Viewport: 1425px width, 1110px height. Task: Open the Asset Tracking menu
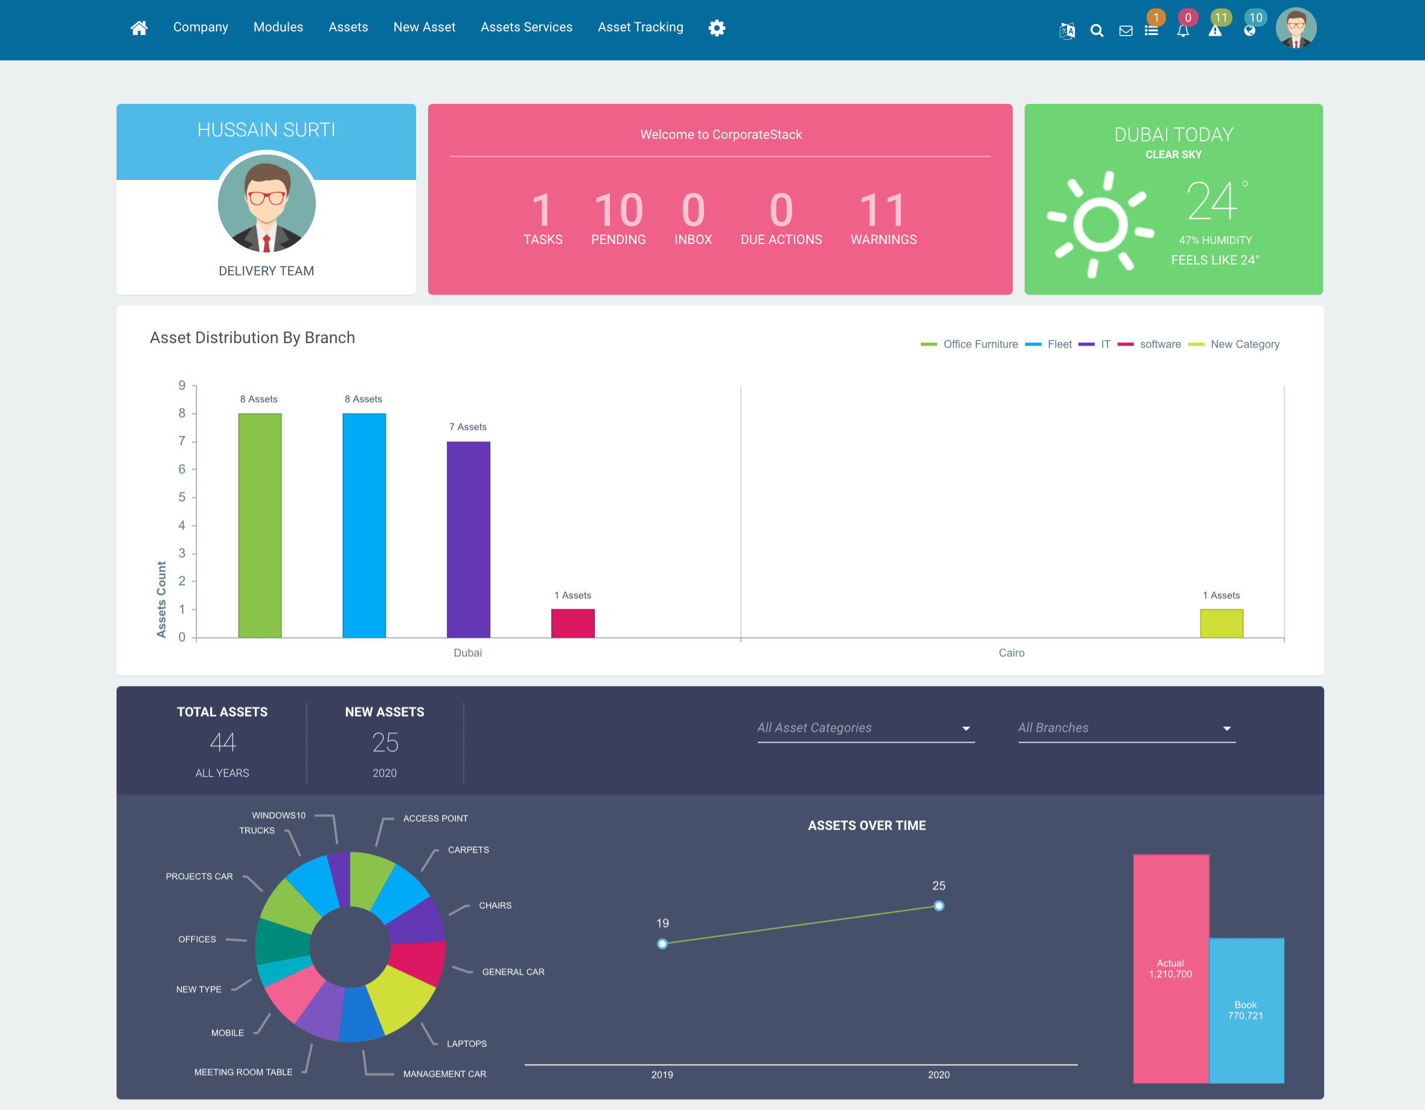640,27
